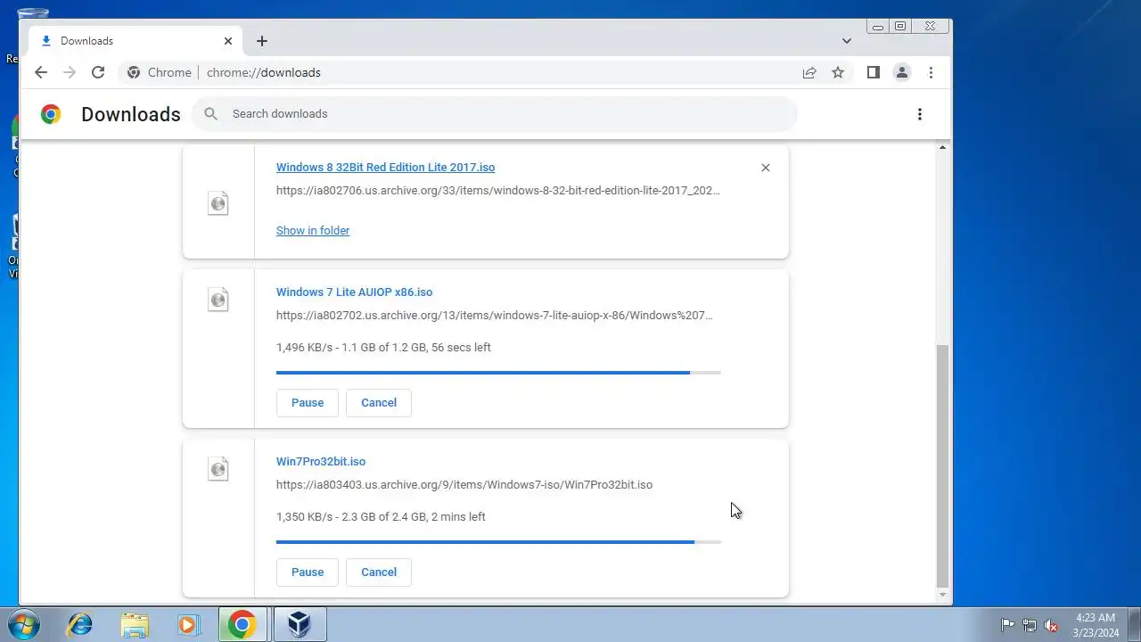Click the scrollbar up arrow
Screen dimensions: 1141x642
click(943, 147)
